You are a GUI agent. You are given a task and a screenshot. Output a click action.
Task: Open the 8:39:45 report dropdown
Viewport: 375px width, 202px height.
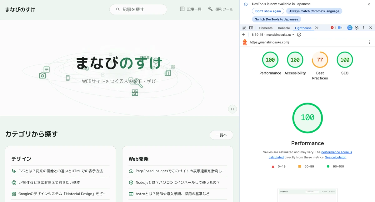click(x=273, y=35)
